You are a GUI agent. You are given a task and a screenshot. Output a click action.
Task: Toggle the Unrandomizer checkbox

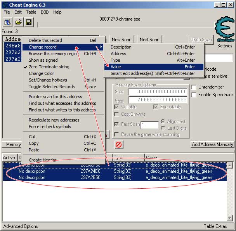pyautogui.click(x=194, y=87)
